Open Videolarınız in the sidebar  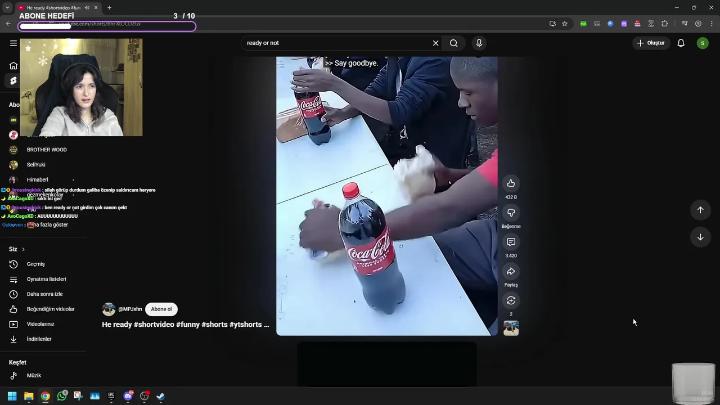click(x=43, y=324)
